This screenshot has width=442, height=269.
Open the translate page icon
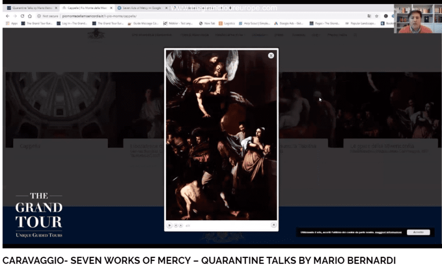coord(369,16)
